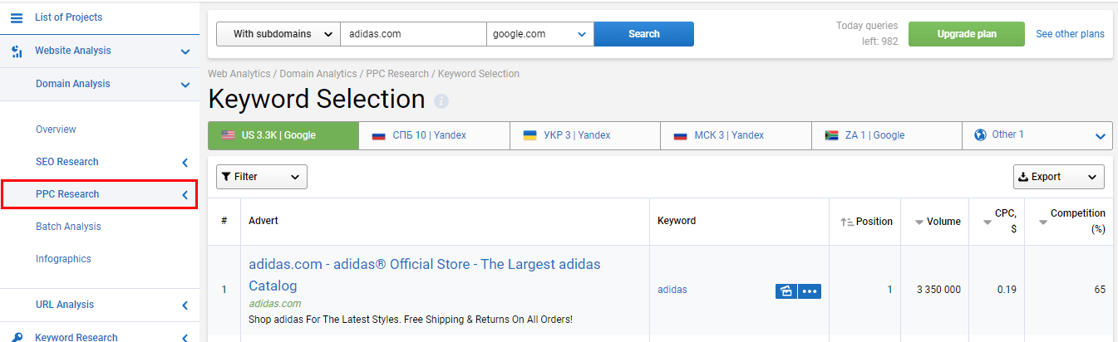Collapse the Domain Analysis section
This screenshot has height=342, width=1118.
tap(185, 84)
